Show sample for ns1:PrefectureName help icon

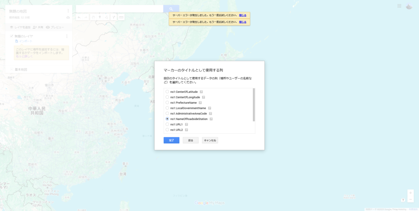(x=200, y=103)
